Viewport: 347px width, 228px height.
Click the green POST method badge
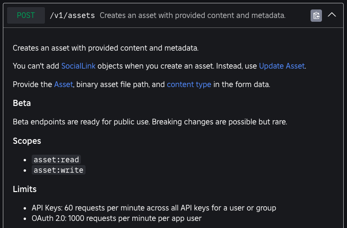[x=26, y=15]
